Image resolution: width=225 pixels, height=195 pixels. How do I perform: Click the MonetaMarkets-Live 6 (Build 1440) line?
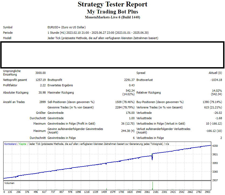(113, 17)
